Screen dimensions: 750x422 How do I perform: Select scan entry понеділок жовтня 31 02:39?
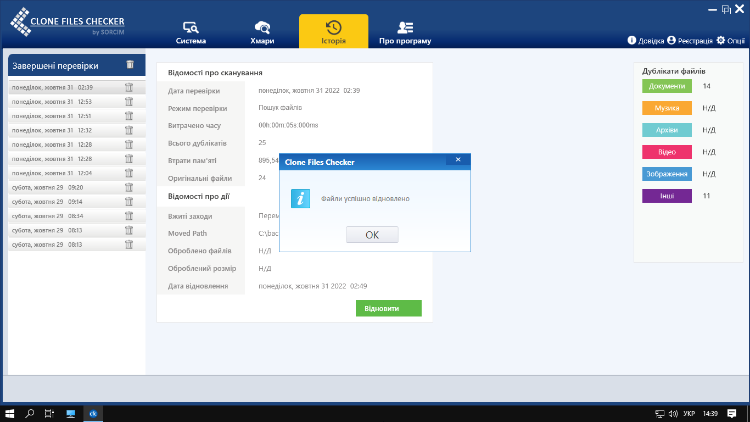click(x=77, y=87)
